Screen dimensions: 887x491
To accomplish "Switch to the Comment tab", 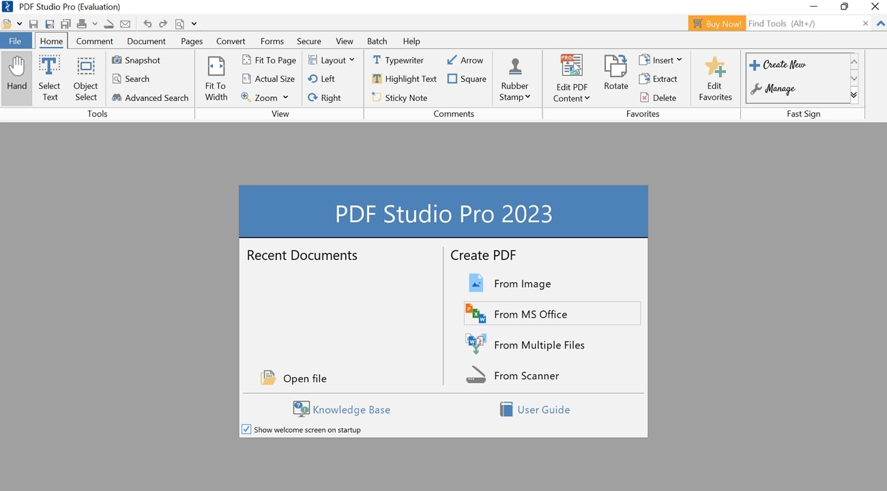I will 95,41.
